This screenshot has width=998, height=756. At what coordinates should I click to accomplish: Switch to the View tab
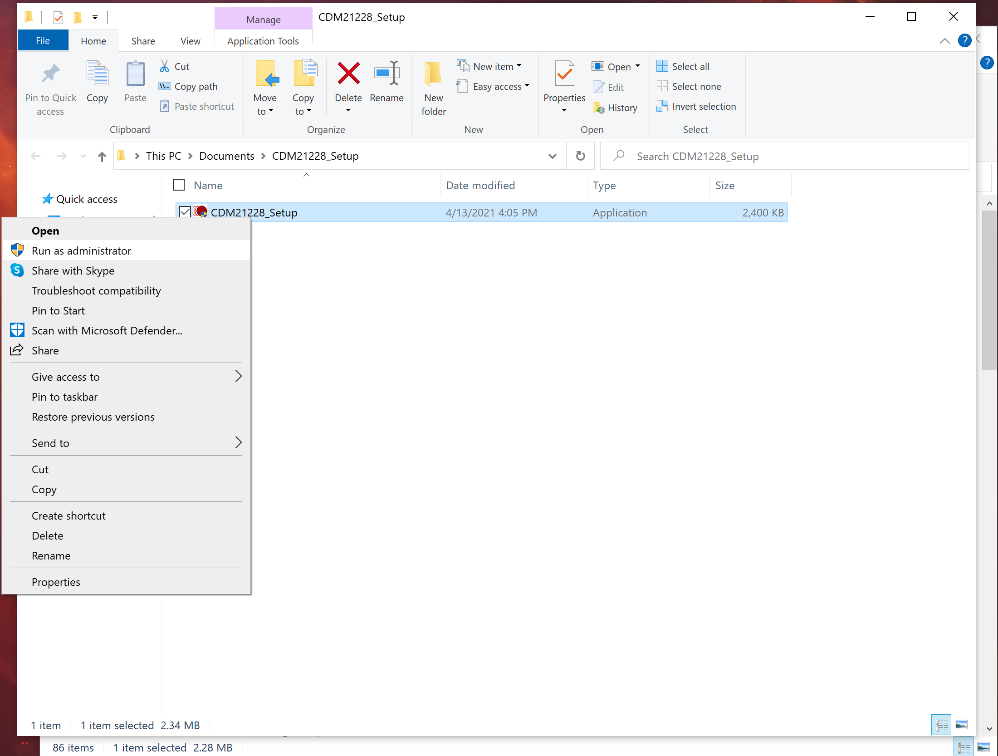pyautogui.click(x=190, y=40)
